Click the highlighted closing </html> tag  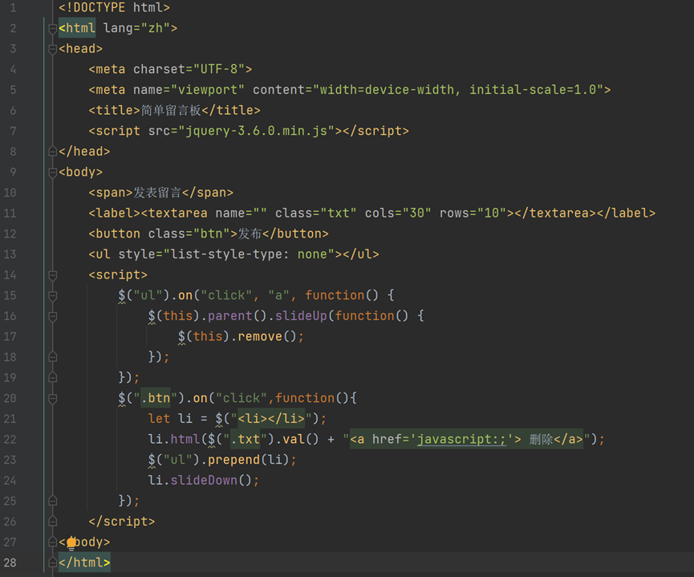(84, 563)
